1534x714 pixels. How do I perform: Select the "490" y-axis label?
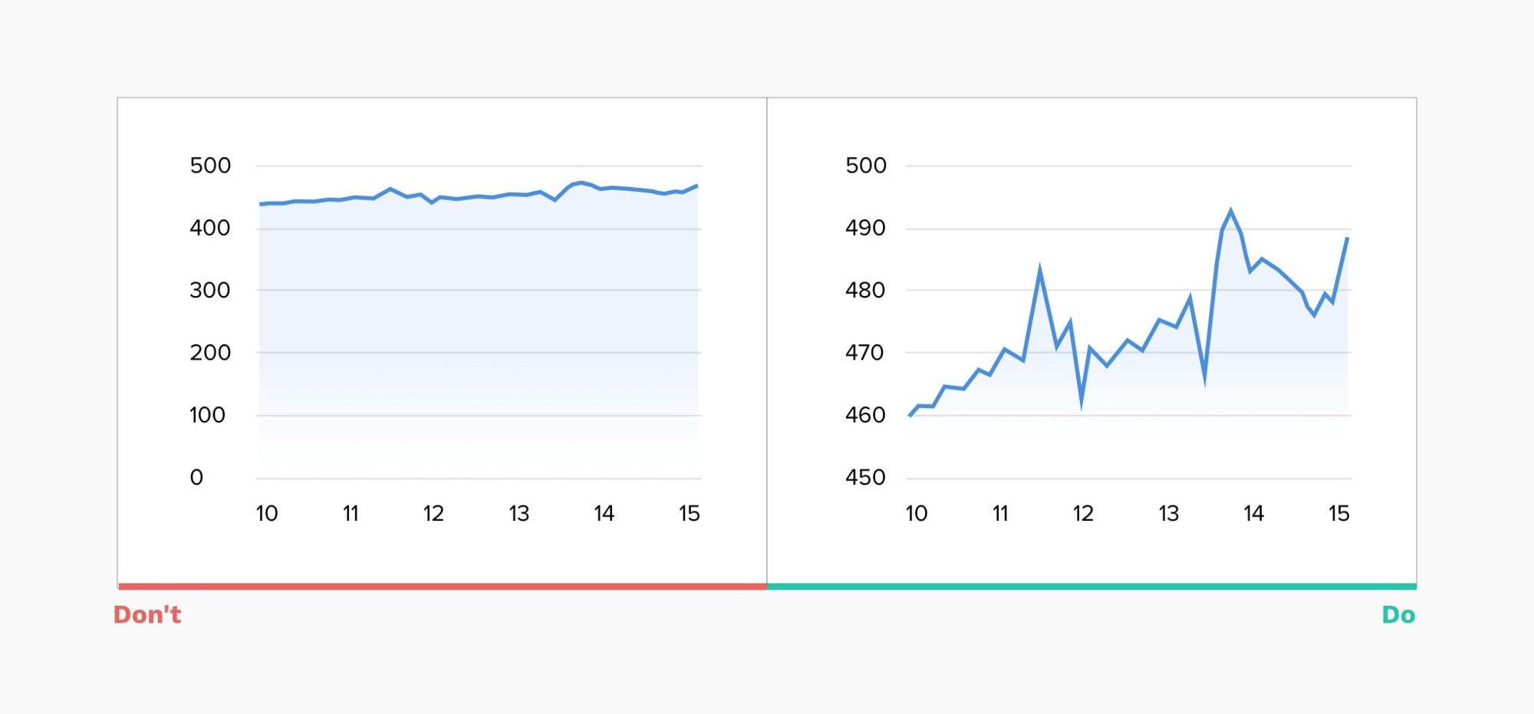[x=865, y=228]
